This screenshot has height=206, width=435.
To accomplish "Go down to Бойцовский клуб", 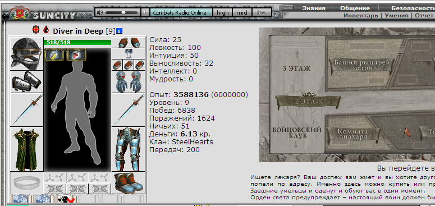I will click(296, 133).
